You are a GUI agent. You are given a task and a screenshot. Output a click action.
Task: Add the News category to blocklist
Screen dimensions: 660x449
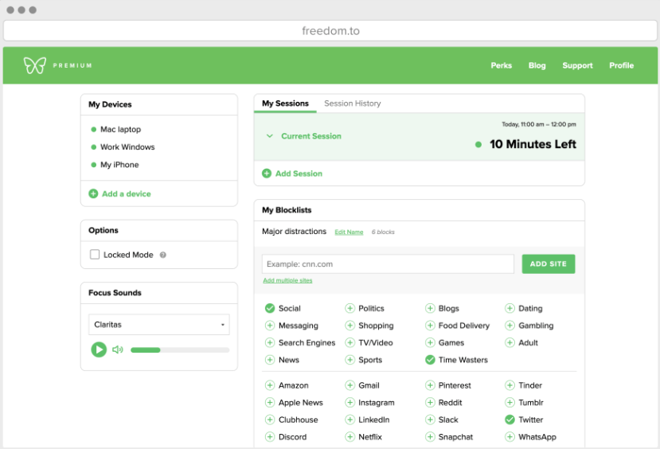pos(270,360)
